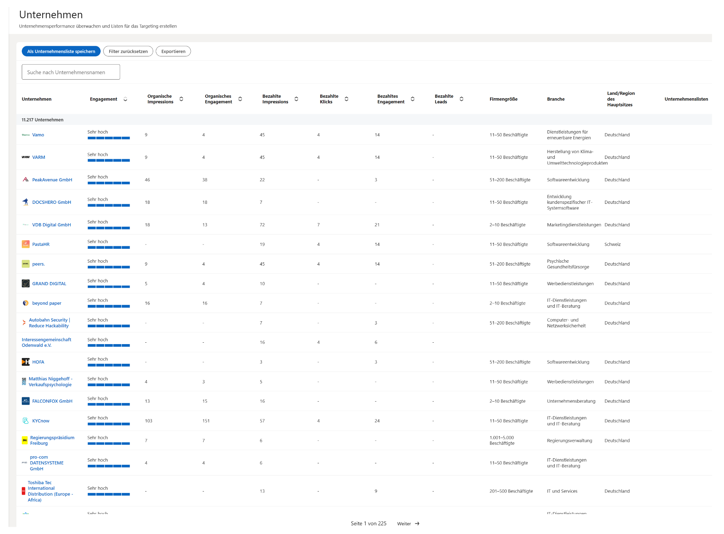Open Autobahn Security | Reduce Hackability link
Image resolution: width=724 pixels, height=534 pixels.
point(49,323)
